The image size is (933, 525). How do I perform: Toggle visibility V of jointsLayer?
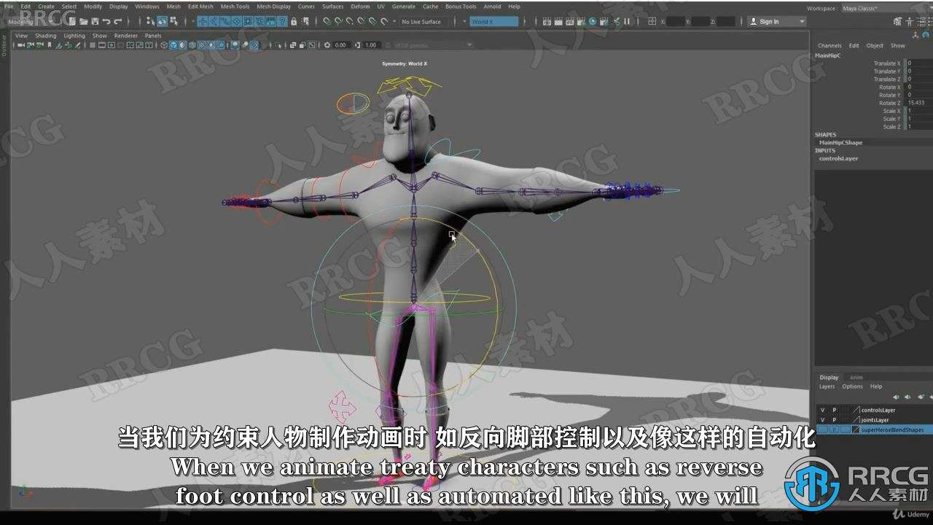822,420
